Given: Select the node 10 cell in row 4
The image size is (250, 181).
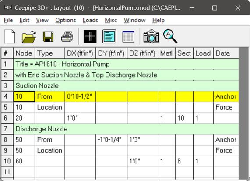Looking at the screenshot, I should click(x=24, y=96).
